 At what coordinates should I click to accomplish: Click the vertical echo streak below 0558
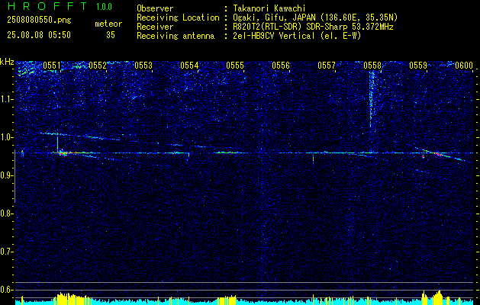(x=372, y=99)
